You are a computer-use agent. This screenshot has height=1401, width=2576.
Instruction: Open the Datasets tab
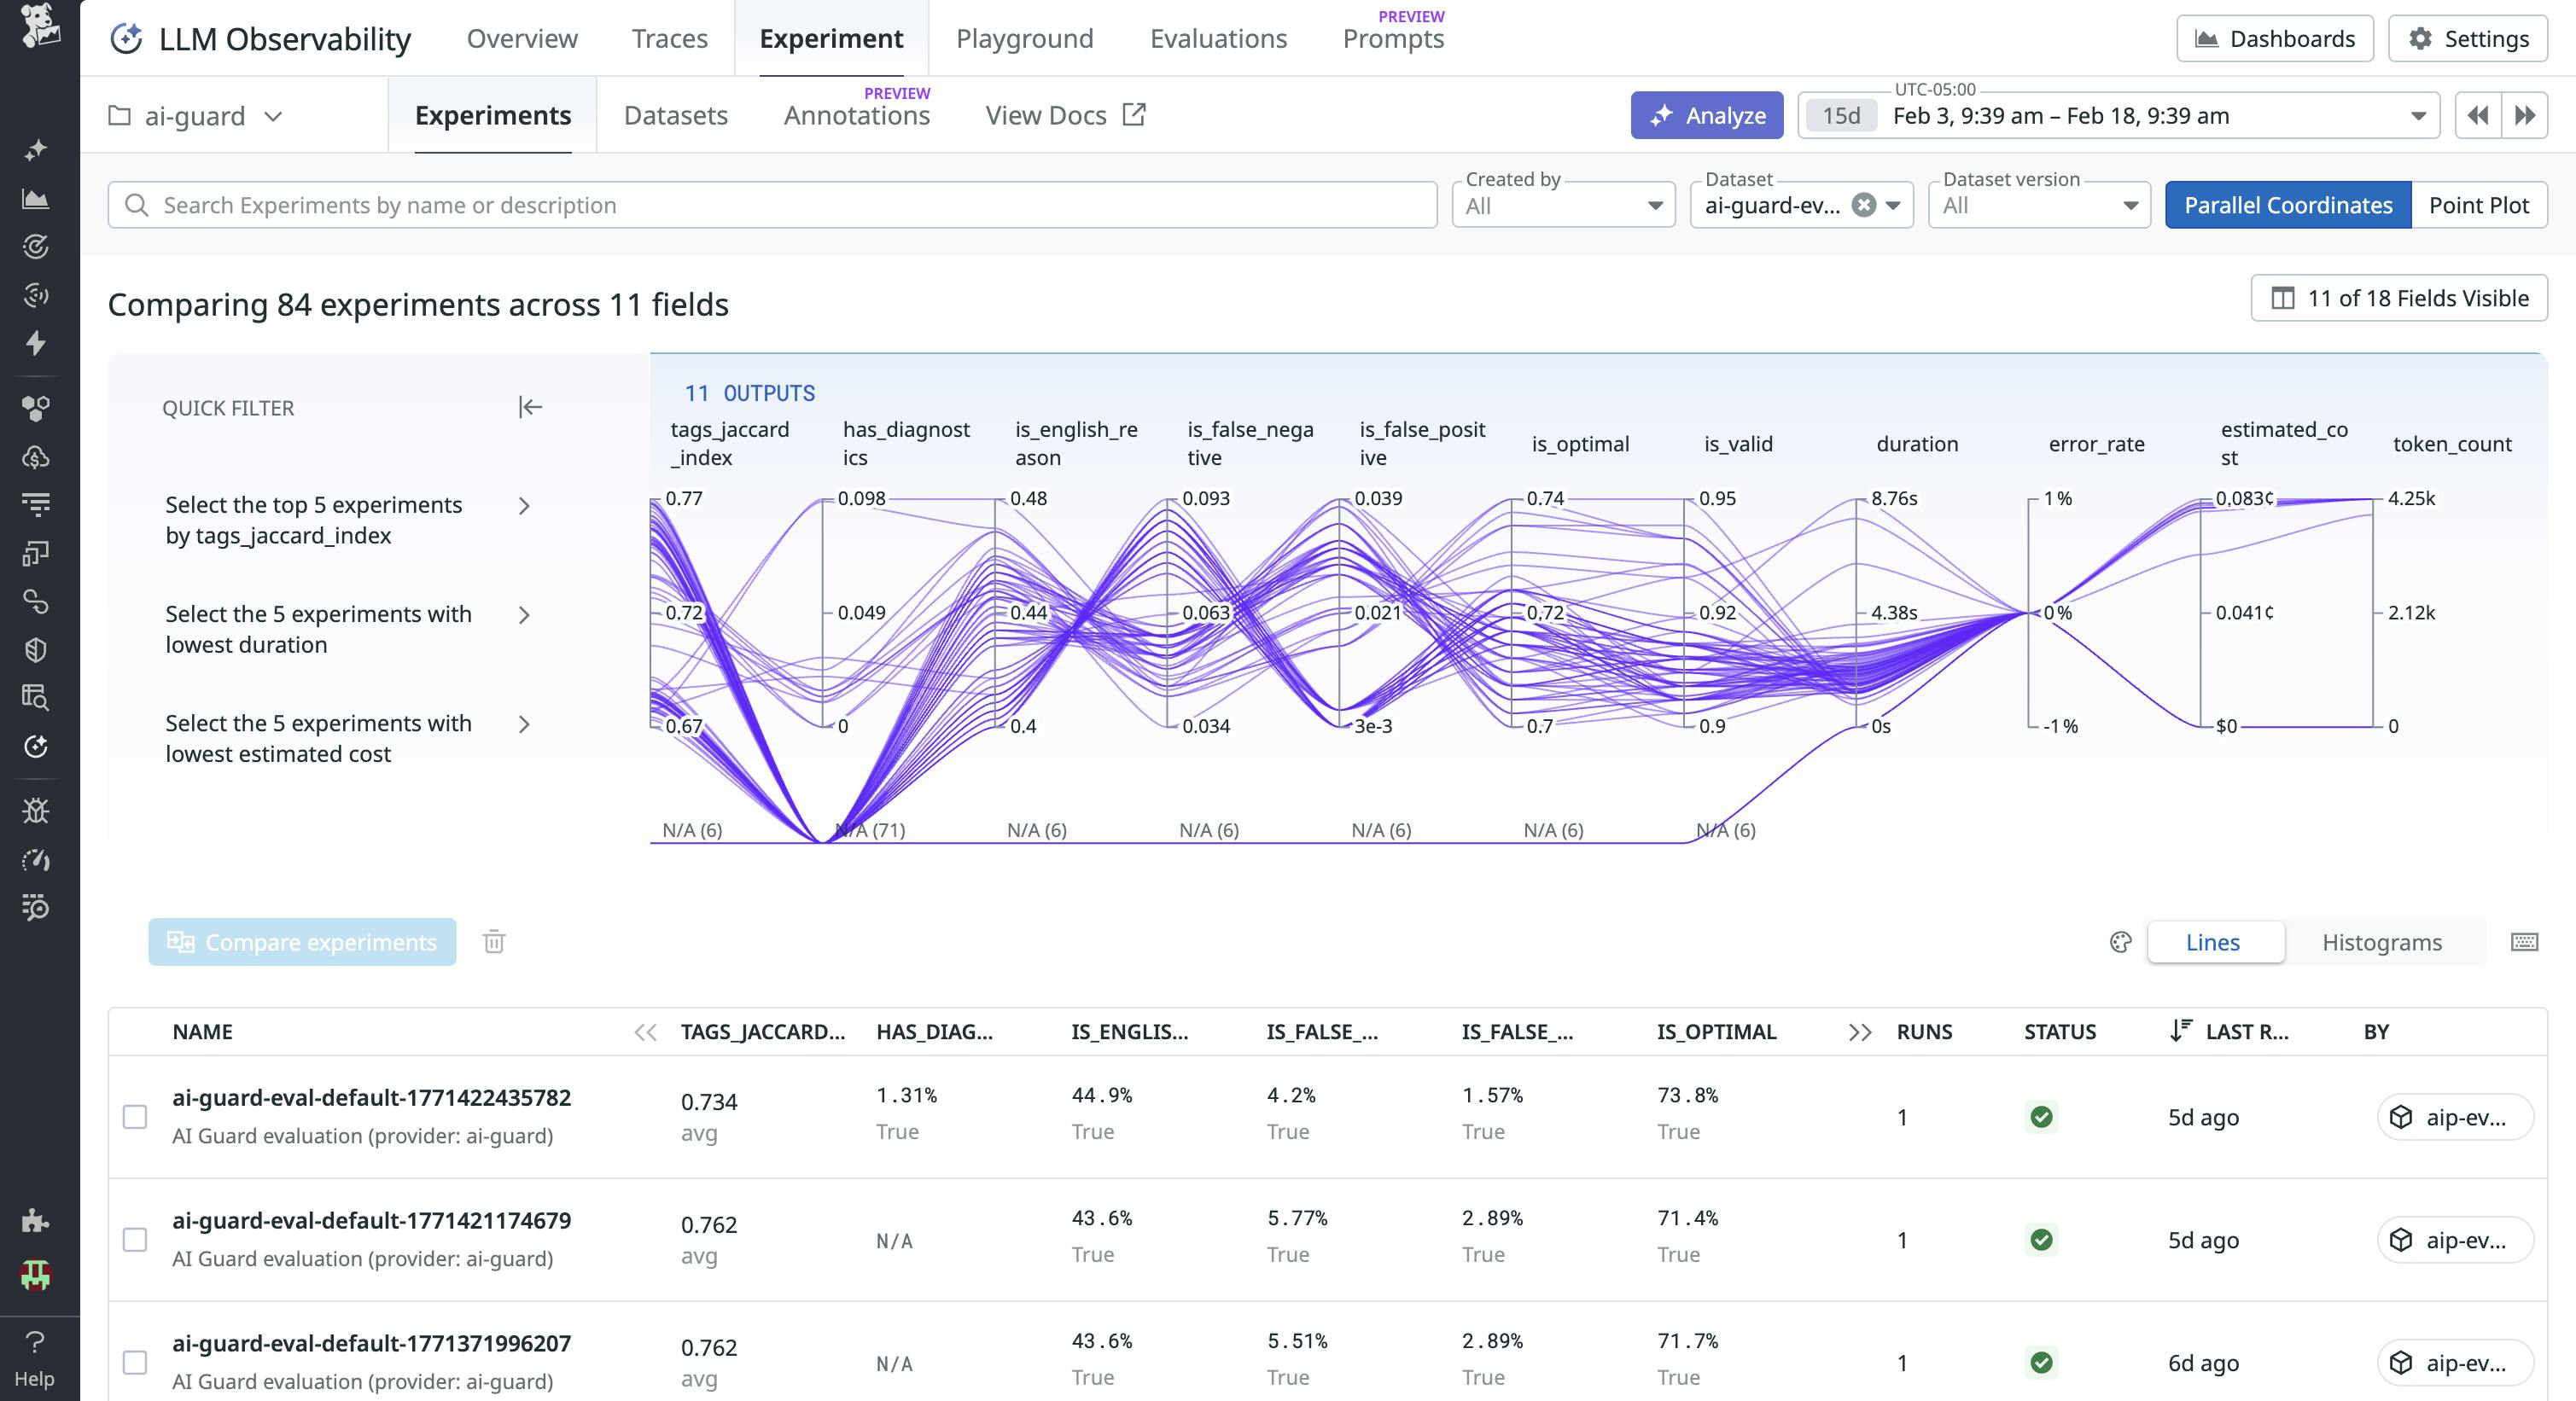[x=675, y=115]
